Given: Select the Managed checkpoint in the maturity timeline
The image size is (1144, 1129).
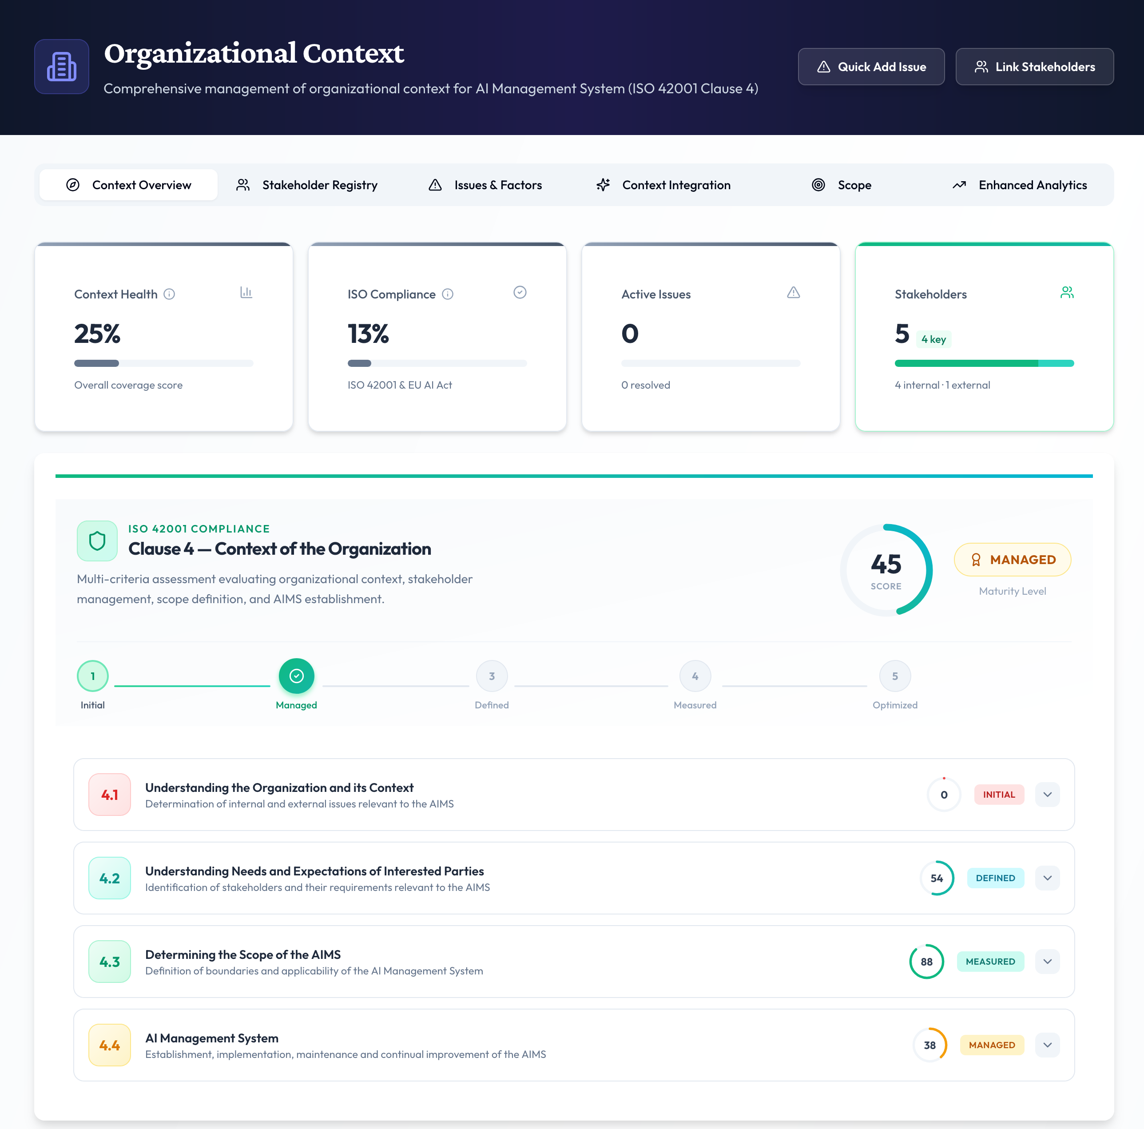Looking at the screenshot, I should (296, 676).
